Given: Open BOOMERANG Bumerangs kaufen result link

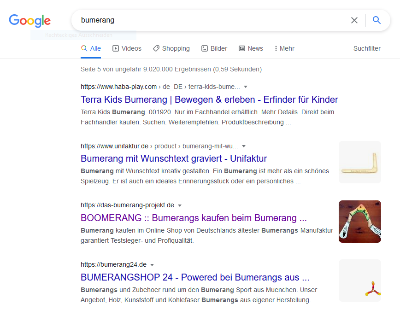Looking at the screenshot, I should (194, 218).
